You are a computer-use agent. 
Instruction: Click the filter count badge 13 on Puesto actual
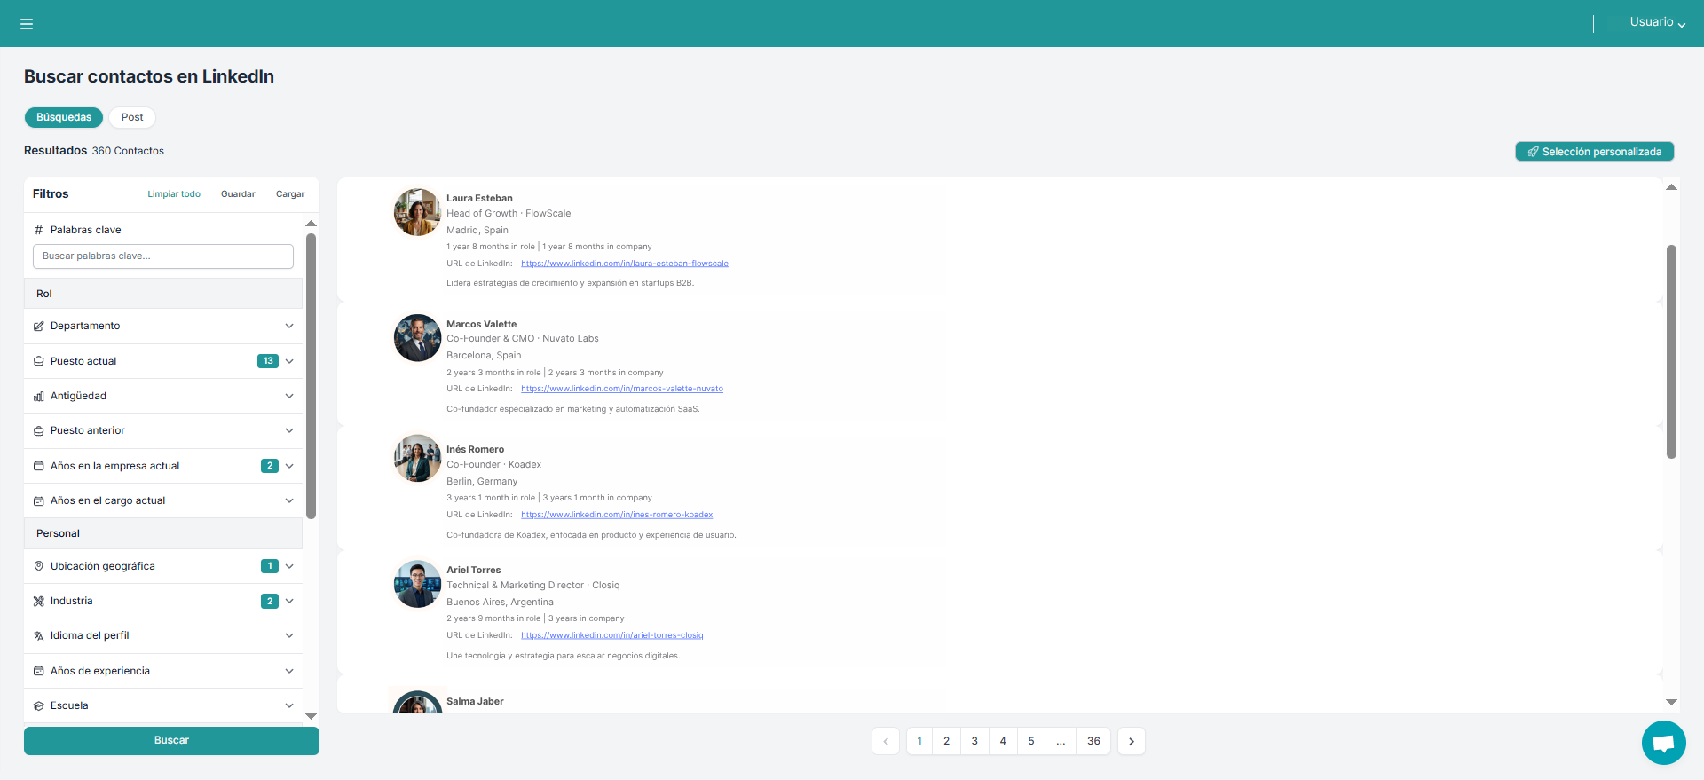coord(268,361)
